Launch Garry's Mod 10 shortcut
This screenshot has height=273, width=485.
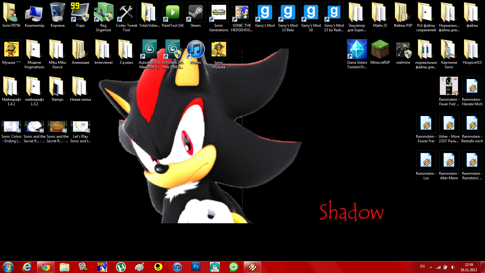(x=311, y=17)
